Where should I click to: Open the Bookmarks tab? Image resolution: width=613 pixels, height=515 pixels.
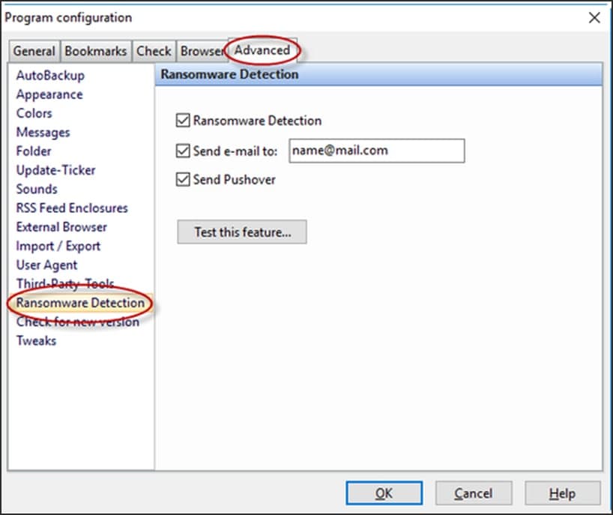point(96,51)
